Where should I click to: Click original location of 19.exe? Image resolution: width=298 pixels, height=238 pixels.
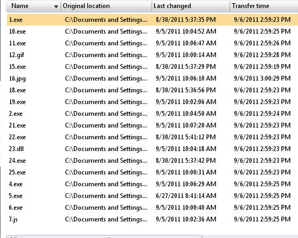coord(106,102)
